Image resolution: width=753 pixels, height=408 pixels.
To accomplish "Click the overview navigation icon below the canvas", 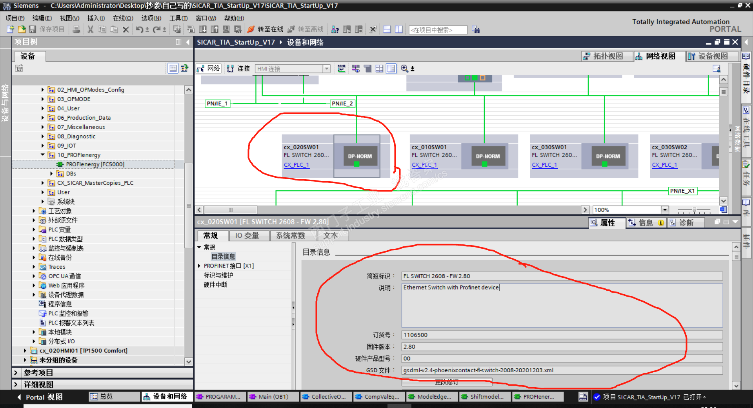I will pyautogui.click(x=724, y=210).
